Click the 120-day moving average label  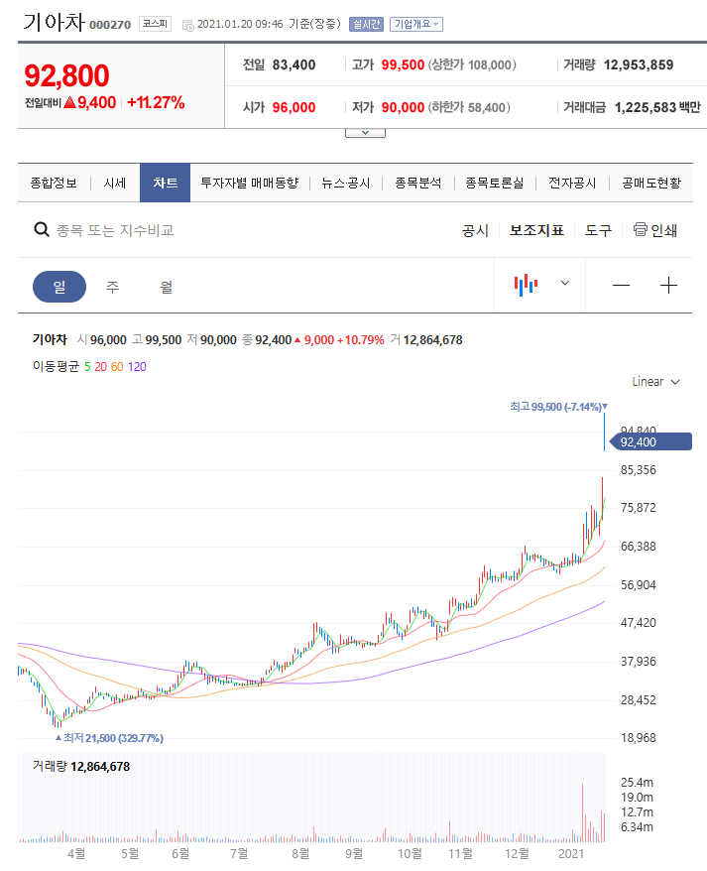(137, 367)
